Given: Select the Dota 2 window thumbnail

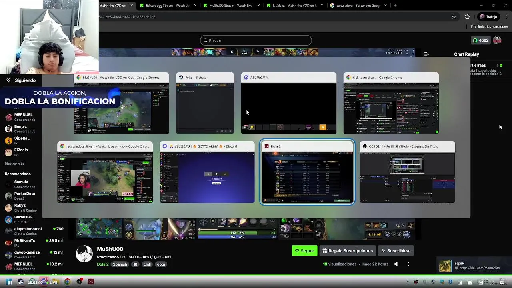Looking at the screenshot, I should click(307, 172).
